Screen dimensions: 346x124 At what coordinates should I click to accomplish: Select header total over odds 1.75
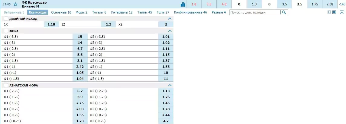315,4
